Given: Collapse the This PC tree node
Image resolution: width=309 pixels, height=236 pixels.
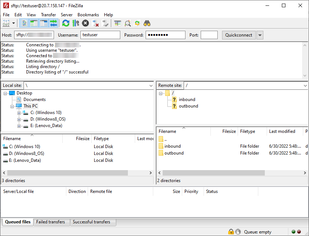Looking at the screenshot, I should [12, 106].
